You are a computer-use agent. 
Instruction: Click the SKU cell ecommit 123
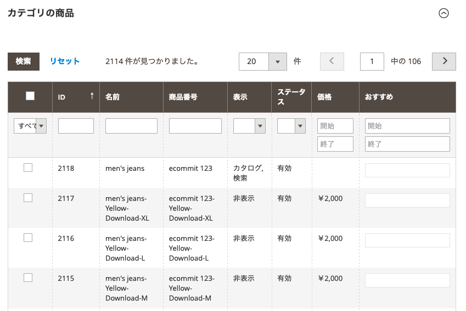pyautogui.click(x=190, y=169)
